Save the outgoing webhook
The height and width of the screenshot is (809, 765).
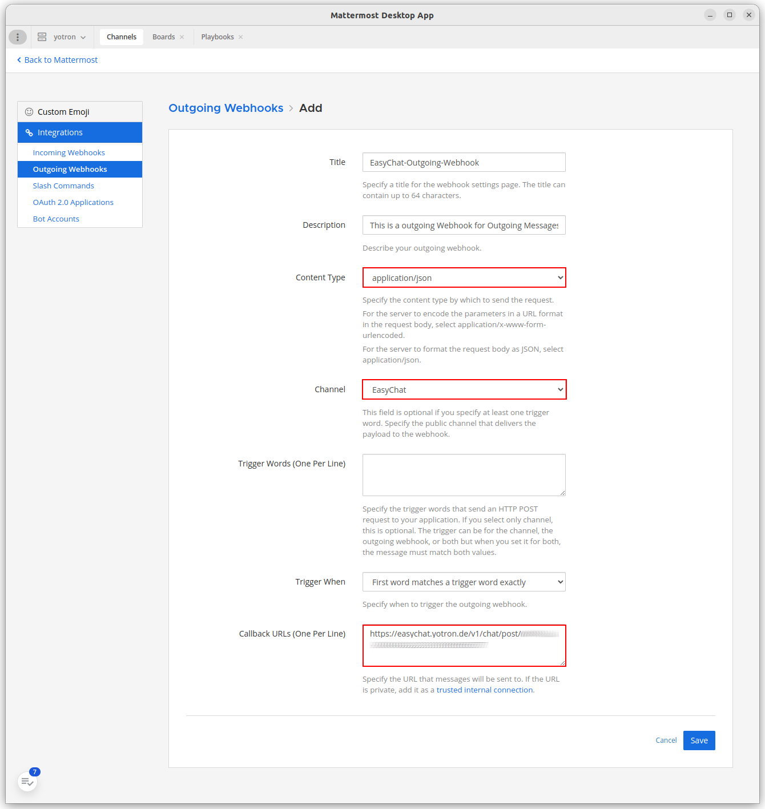(x=699, y=740)
